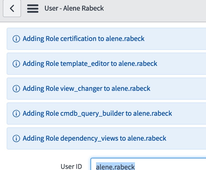This screenshot has height=170, width=206.
Task: Select the Adding Role certification message text
Action: [84, 39]
